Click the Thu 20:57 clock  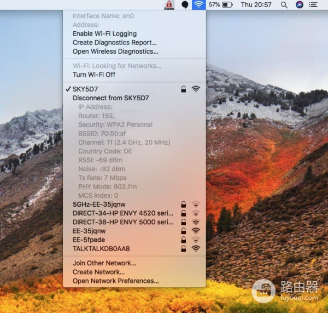(256, 4)
